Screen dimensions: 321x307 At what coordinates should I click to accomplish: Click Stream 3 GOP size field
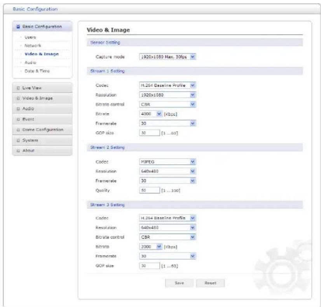click(150, 266)
